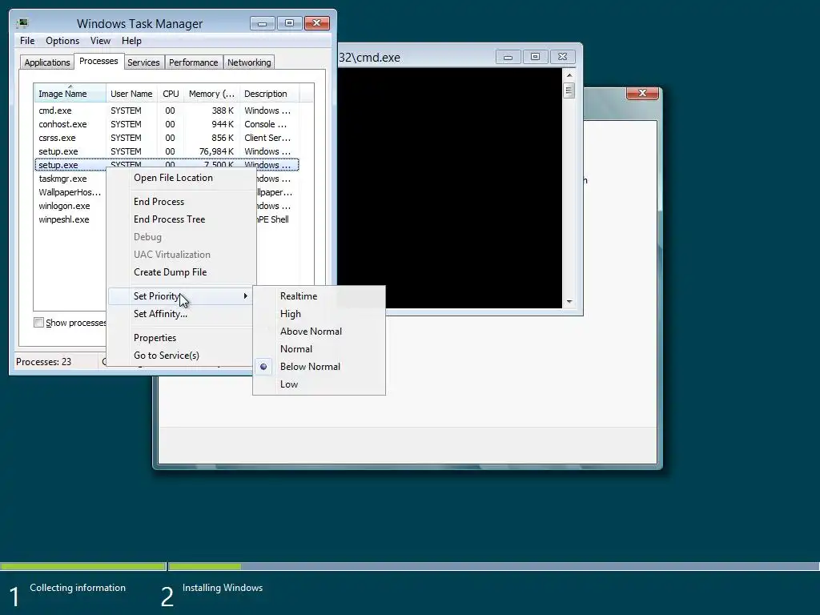Choose End Process Tree
The height and width of the screenshot is (615, 820).
coord(181,219)
